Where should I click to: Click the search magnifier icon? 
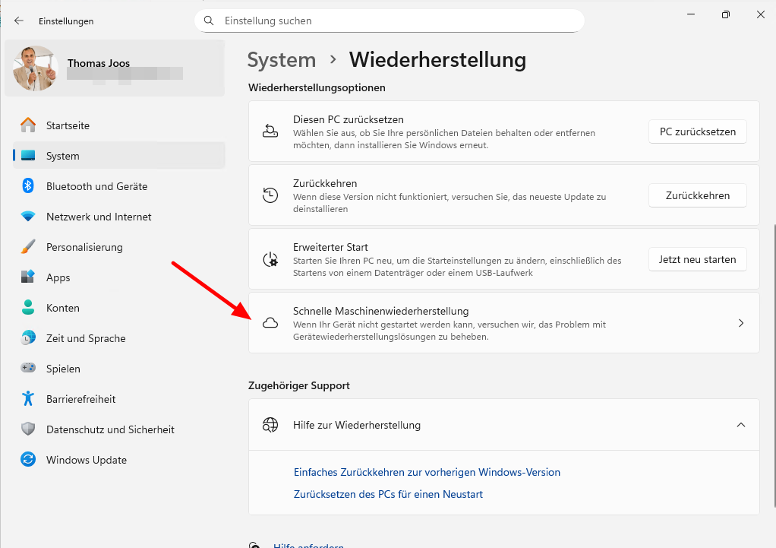(209, 21)
